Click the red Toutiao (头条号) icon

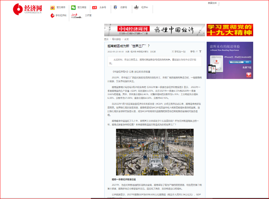(x=95, y=7)
